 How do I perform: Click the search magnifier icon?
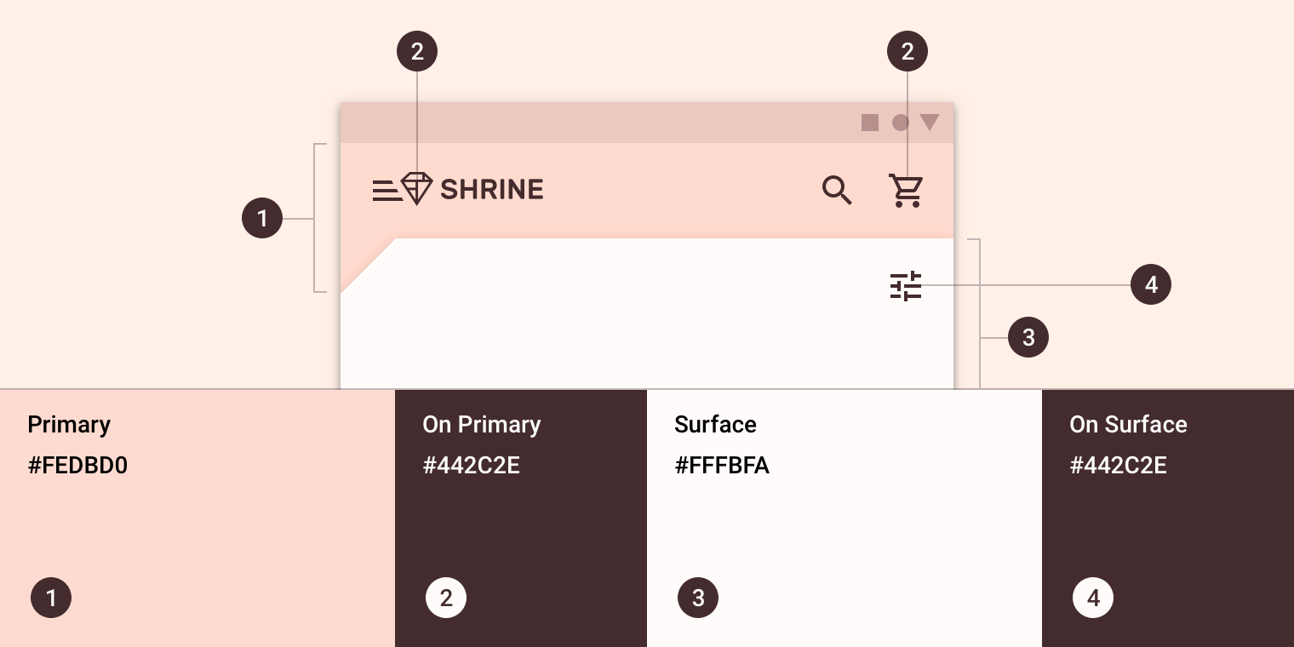(838, 191)
